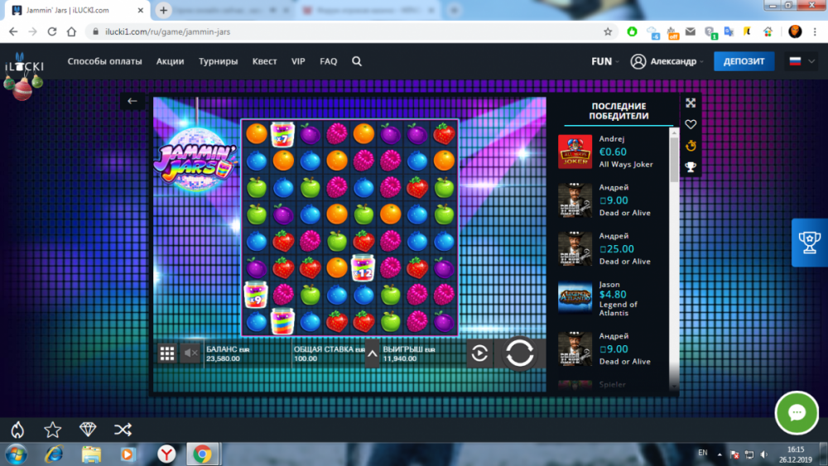828x466 pixels.
Task: Click the flame hot games icon
Action: 17,429
